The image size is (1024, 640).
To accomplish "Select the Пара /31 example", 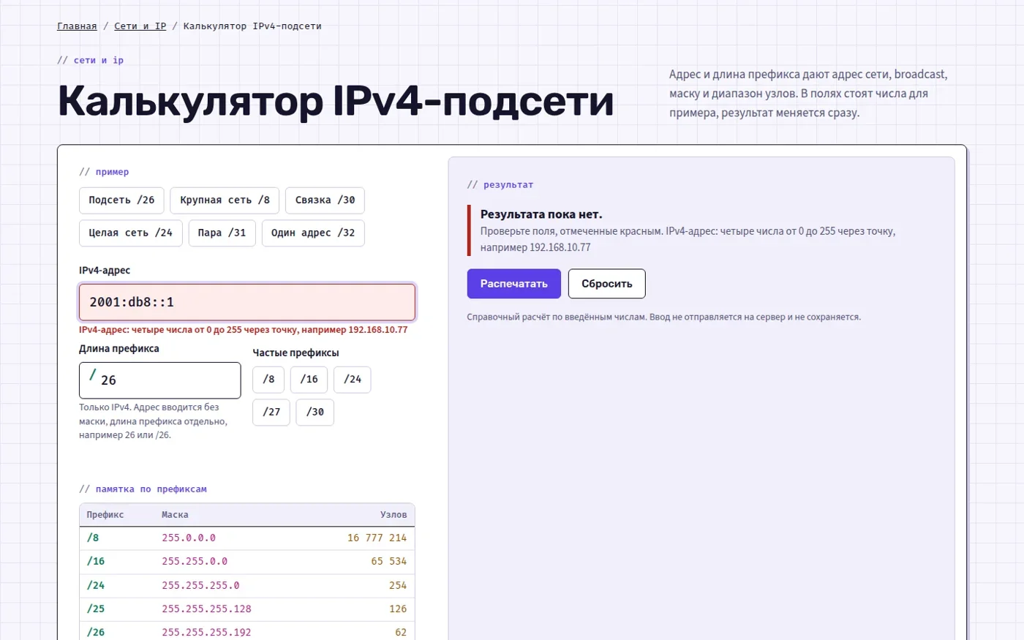I will [x=222, y=233].
